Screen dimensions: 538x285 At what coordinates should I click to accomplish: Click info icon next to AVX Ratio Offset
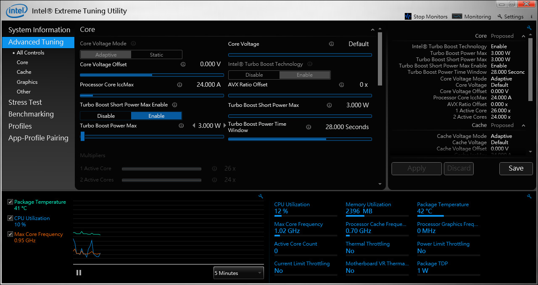342,85
